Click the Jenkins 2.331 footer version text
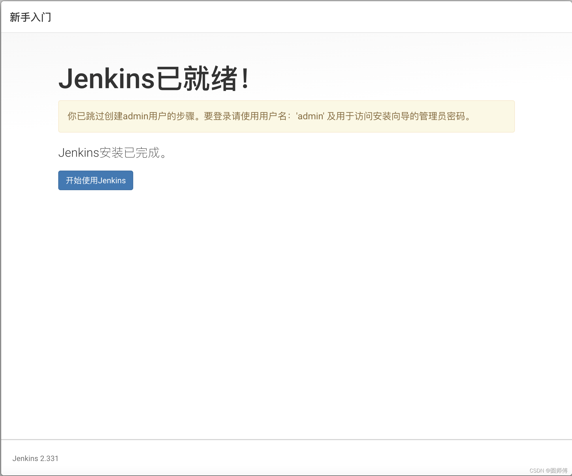This screenshot has width=572, height=476. (35, 458)
